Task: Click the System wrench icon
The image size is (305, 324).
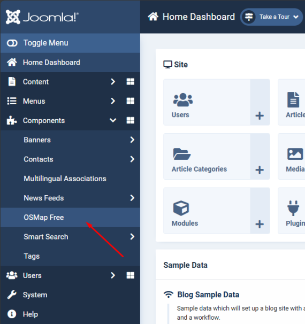Action: 12,295
